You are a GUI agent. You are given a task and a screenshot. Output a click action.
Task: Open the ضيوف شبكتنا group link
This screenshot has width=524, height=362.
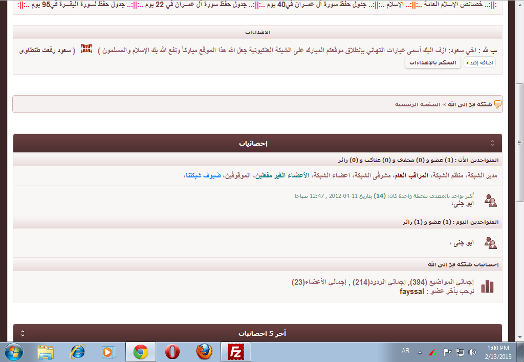203,175
